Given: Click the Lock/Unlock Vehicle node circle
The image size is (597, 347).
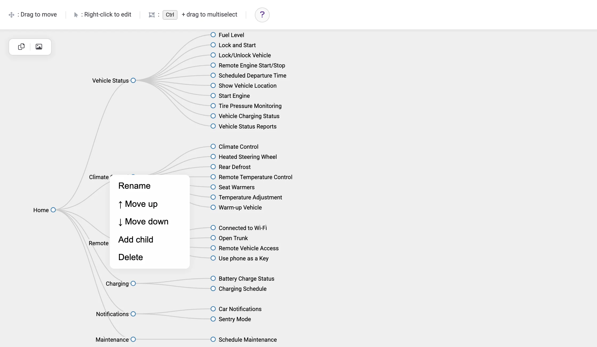Looking at the screenshot, I should coord(213,55).
